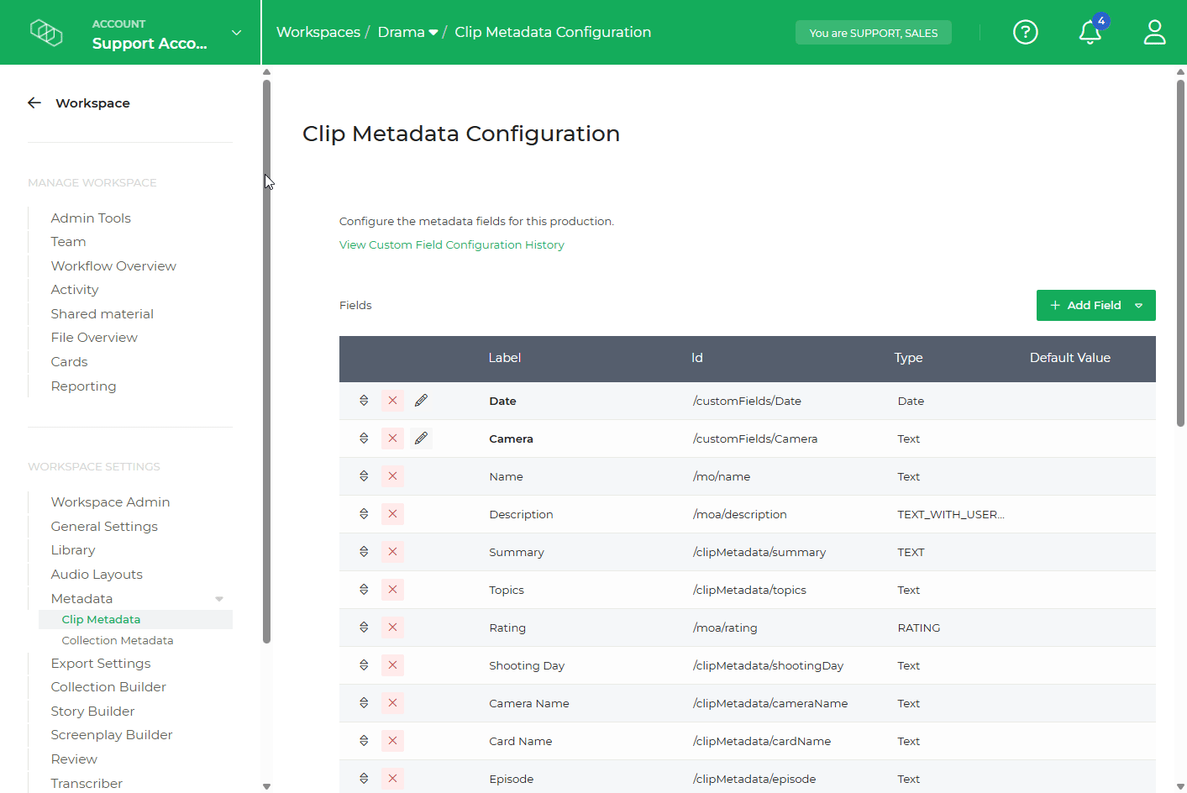
Task: Edit the Camera field using its pencil icon
Action: (421, 438)
